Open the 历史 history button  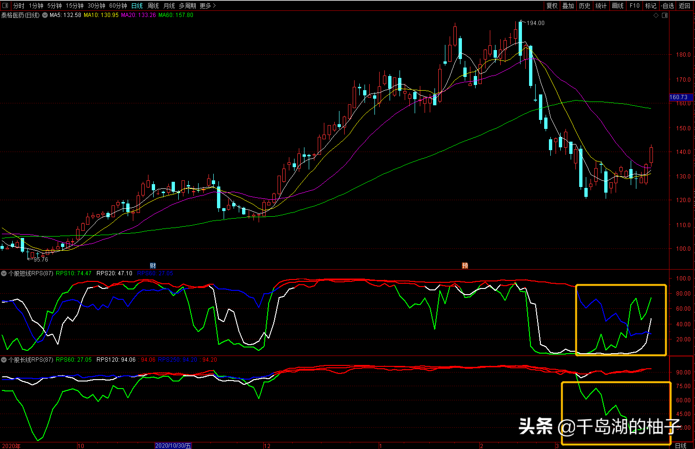click(585, 6)
